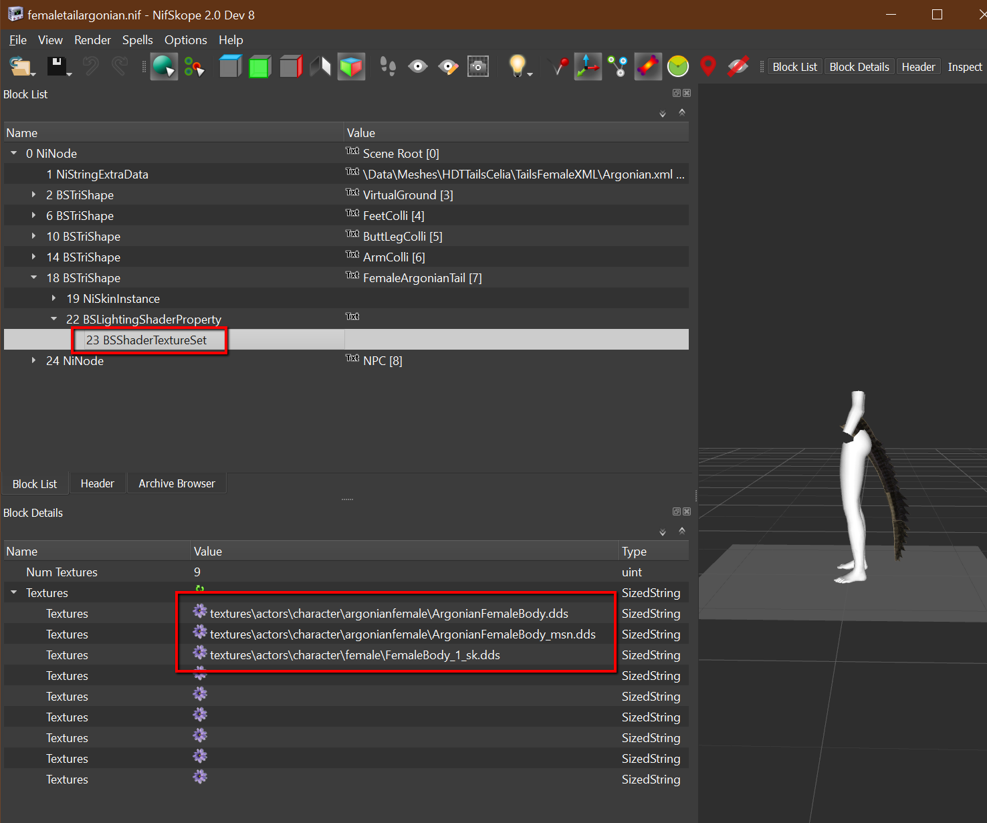Collapse the 0 NiNode tree root
Viewport: 987px width, 823px height.
point(13,153)
